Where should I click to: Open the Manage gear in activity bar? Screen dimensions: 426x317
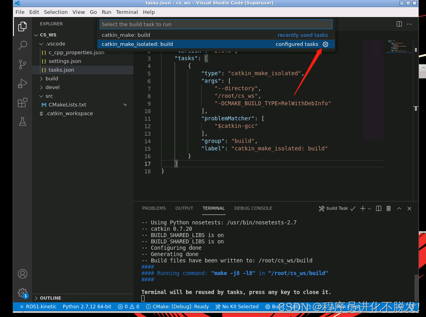point(22,293)
